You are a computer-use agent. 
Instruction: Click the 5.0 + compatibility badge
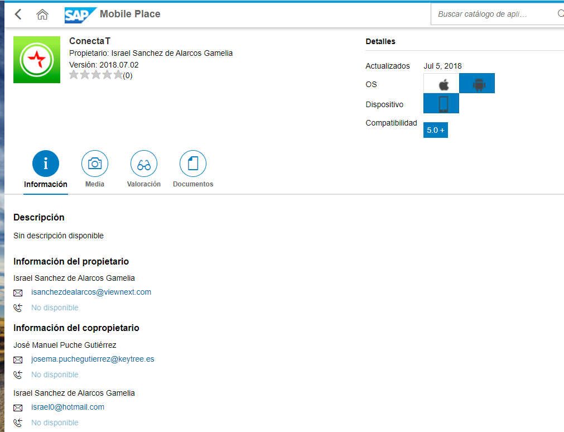click(436, 130)
